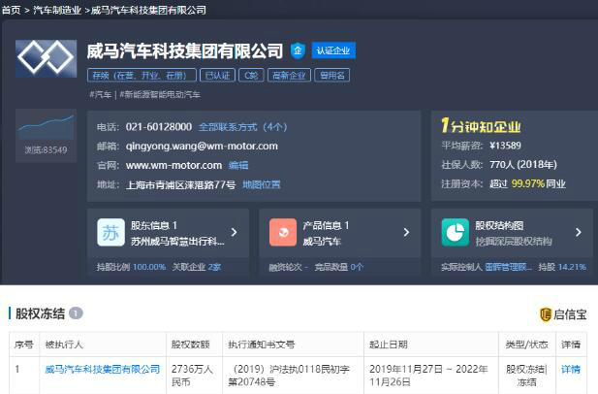Open the 地图位置 map link
Screen dimensions: 598x394
[262, 184]
